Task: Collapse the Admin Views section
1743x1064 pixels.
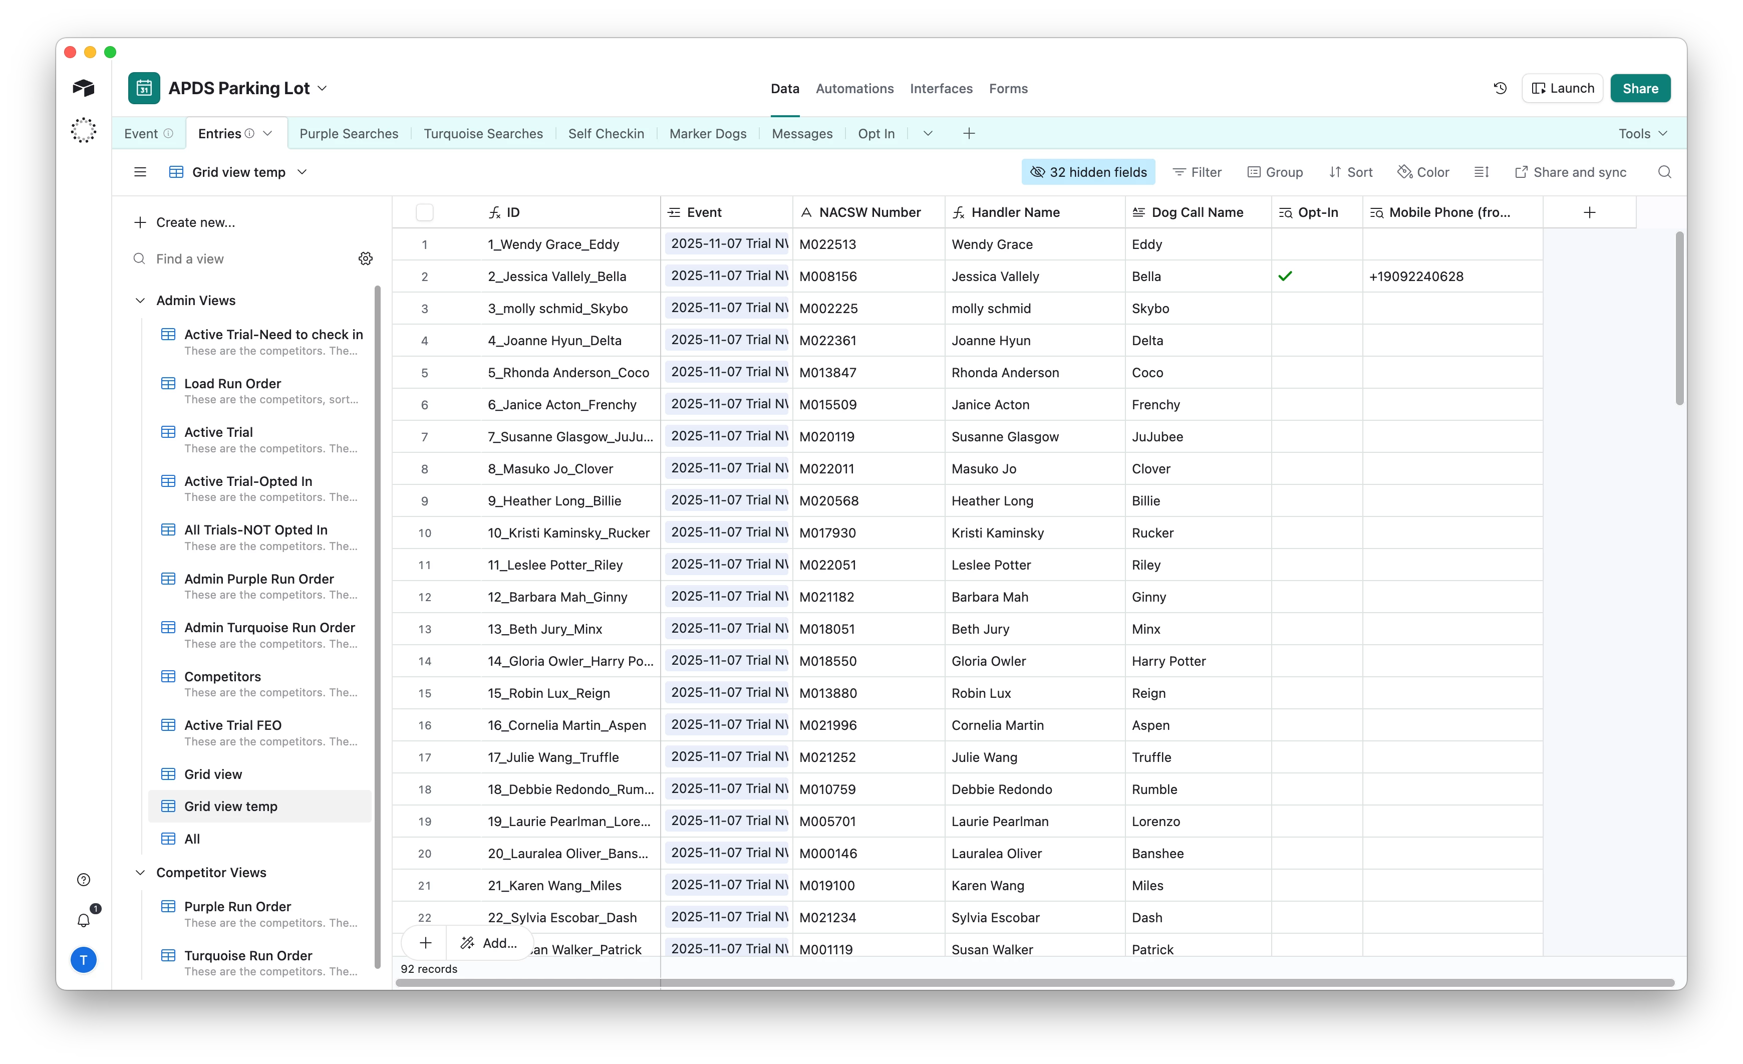Action: point(140,301)
